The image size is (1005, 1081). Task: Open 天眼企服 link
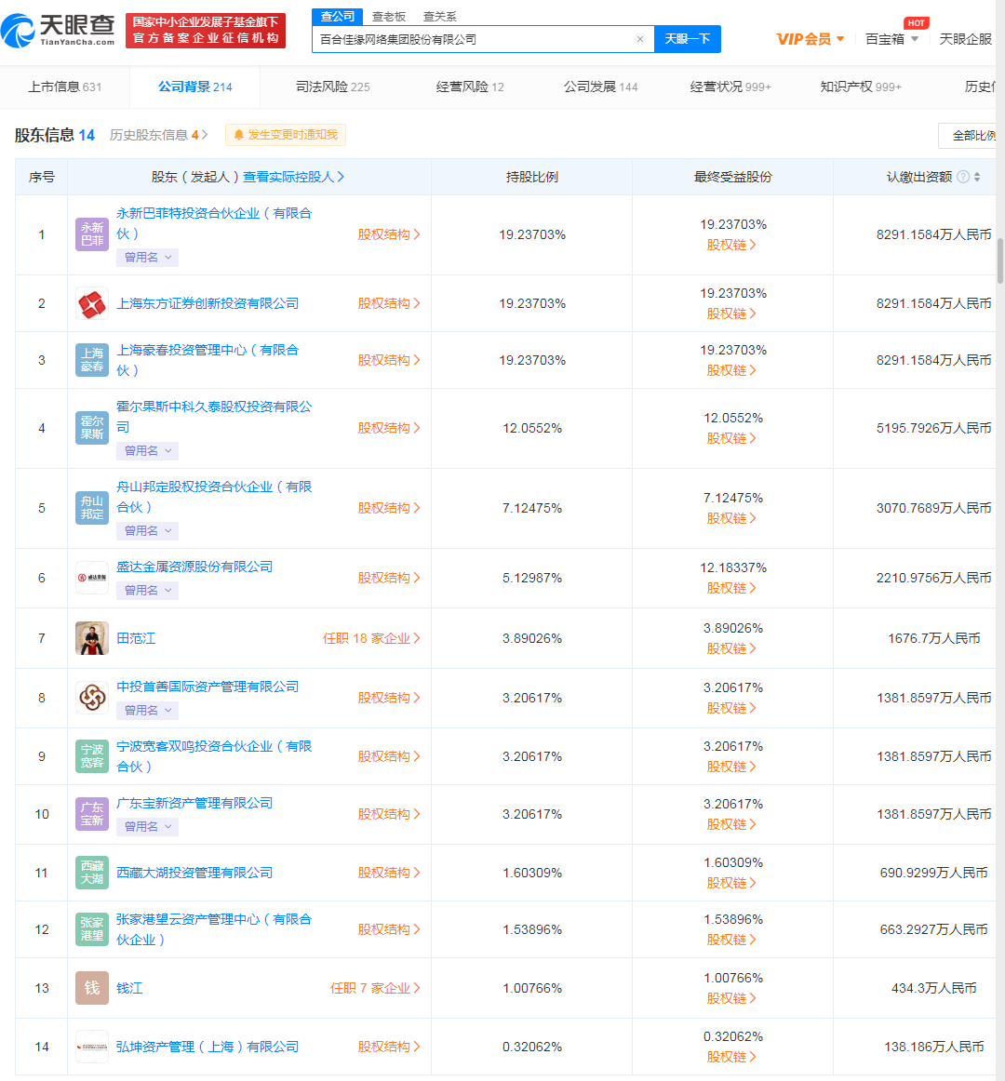966,39
